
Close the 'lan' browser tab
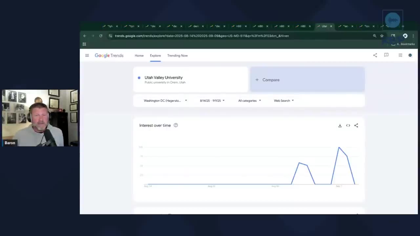pos(352,26)
